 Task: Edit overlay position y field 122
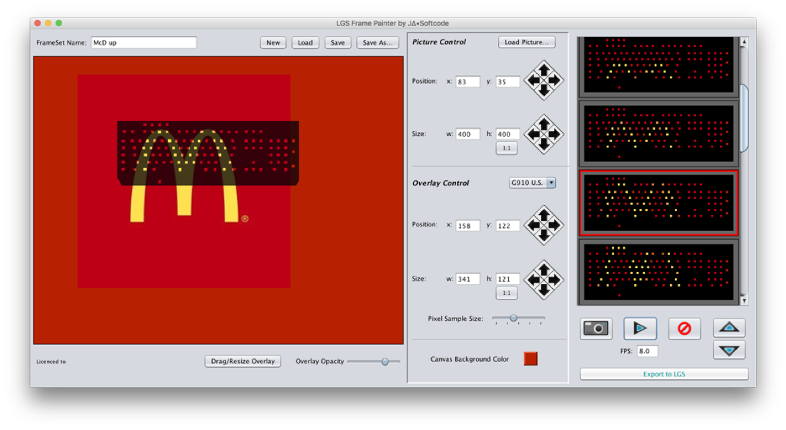507,225
